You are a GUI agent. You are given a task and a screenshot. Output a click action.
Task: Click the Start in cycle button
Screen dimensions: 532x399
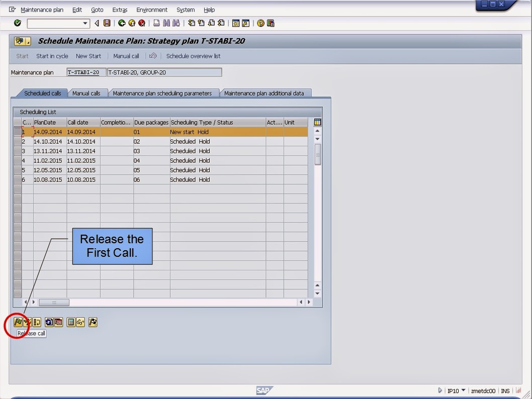pos(52,56)
